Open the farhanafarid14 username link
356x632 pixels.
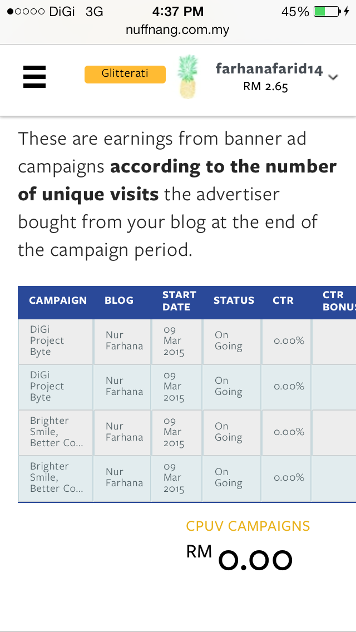coord(269,70)
